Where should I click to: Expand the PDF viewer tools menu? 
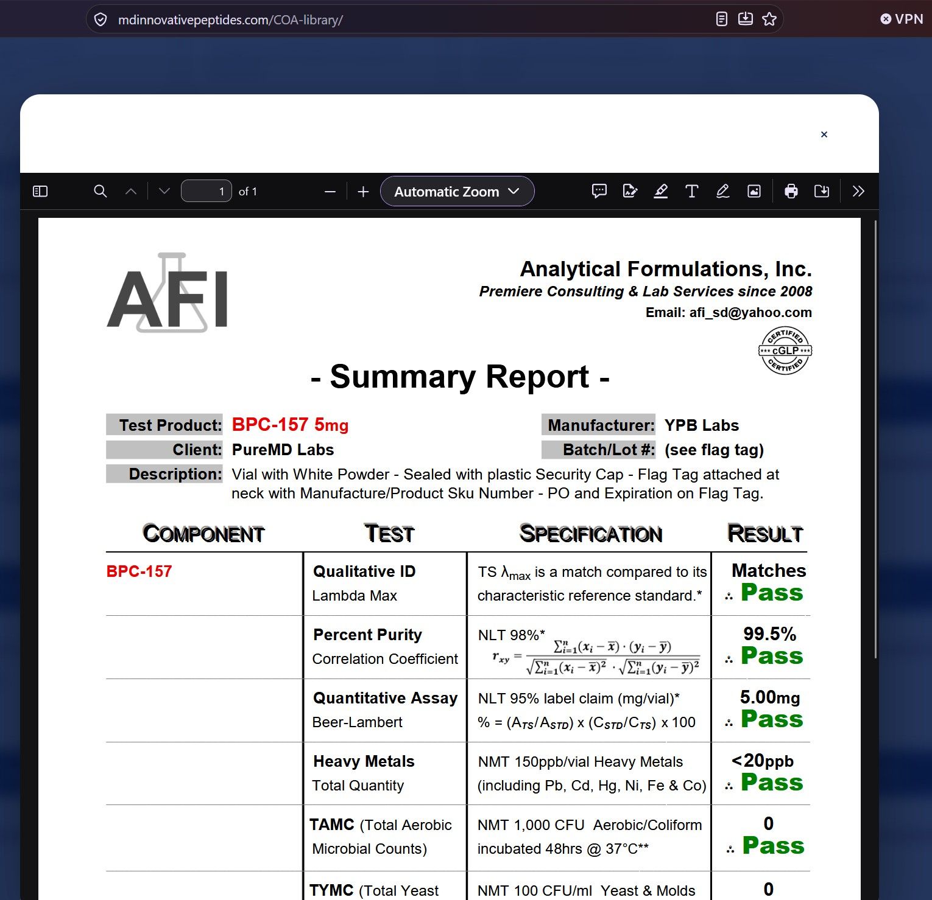858,192
